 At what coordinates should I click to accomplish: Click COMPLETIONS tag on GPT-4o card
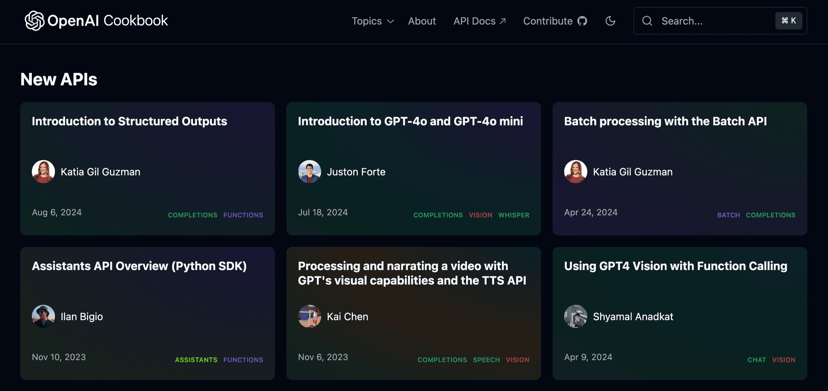(x=438, y=215)
